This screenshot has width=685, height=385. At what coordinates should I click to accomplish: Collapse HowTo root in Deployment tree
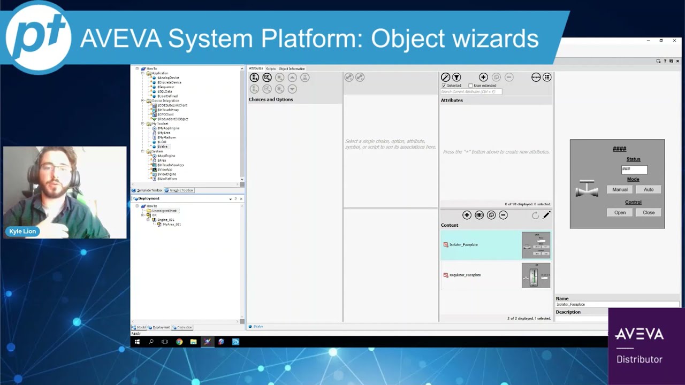point(137,206)
